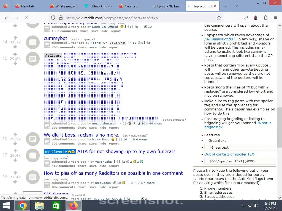The width and height of the screenshot is (282, 211).
Task: Switch to uBlock Origin tab
Action: pyautogui.click(x=98, y=6)
